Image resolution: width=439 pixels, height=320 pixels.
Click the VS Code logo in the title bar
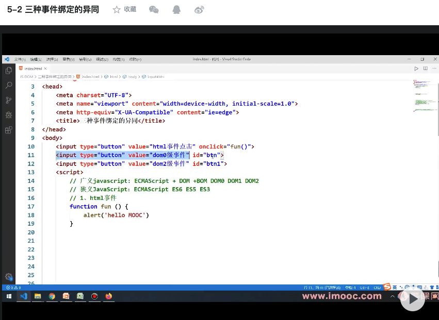pyautogui.click(x=7, y=59)
